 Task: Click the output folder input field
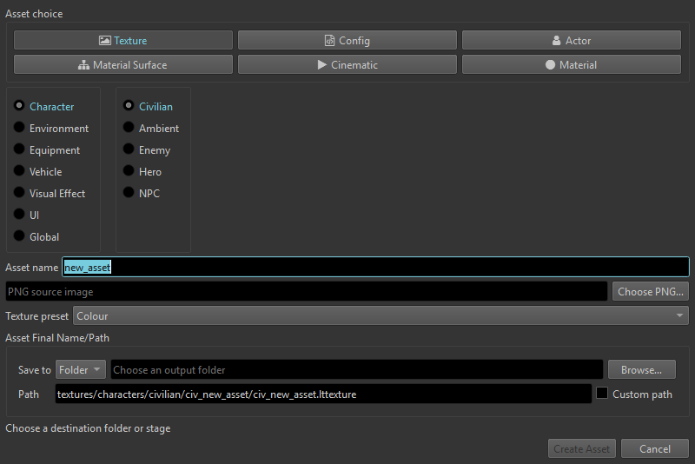pyautogui.click(x=357, y=369)
